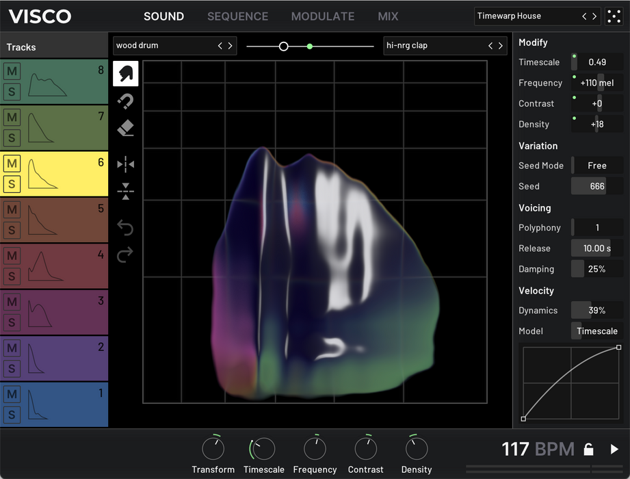Select the sculpt hand tool
The height and width of the screenshot is (479, 630).
pyautogui.click(x=126, y=73)
